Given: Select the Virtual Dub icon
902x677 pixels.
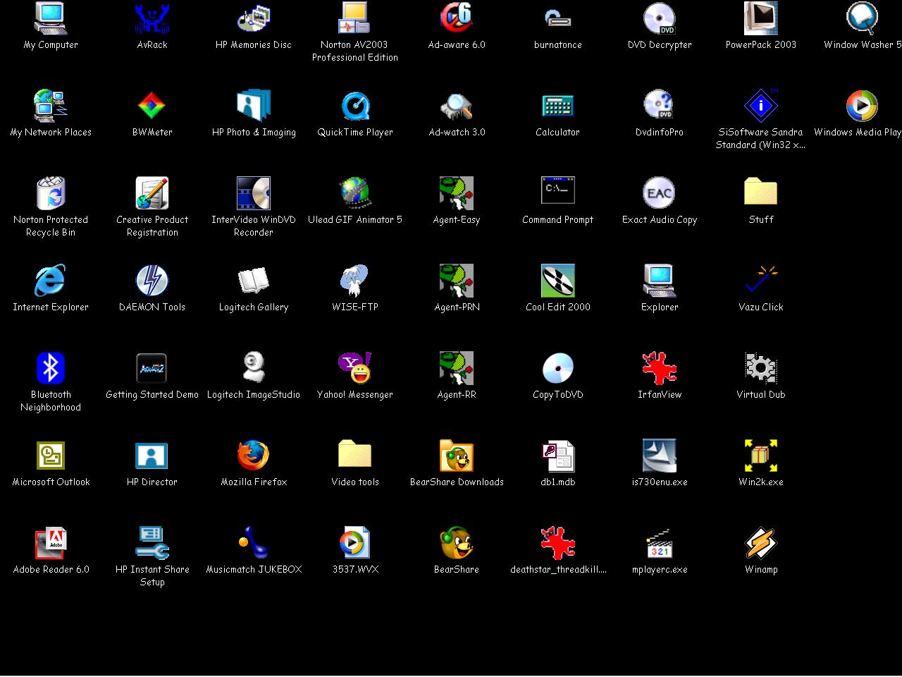Looking at the screenshot, I should [x=761, y=368].
